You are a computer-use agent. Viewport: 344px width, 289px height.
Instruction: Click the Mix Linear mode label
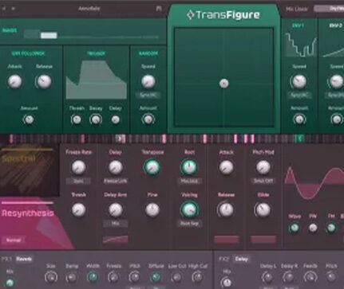click(x=297, y=9)
